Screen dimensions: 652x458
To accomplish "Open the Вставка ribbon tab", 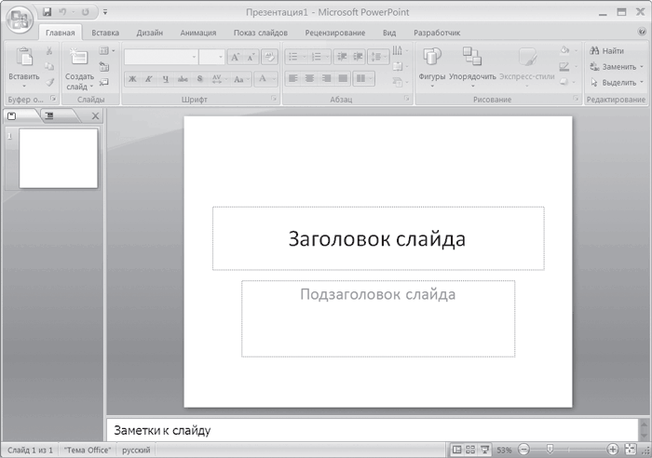I will (105, 33).
